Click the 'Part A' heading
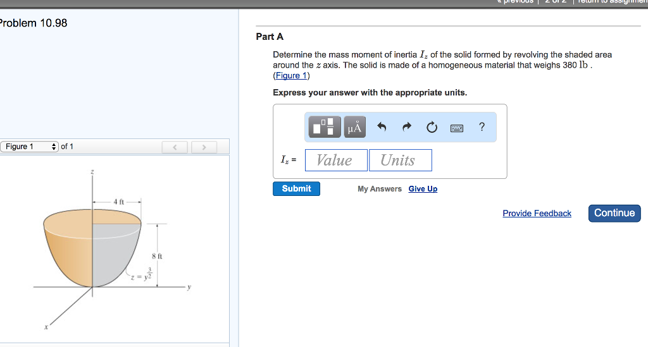The image size is (648, 347). (x=270, y=37)
